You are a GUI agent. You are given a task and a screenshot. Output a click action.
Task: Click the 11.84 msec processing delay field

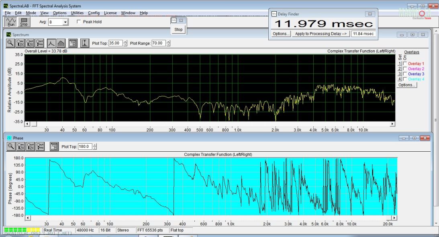click(x=363, y=34)
